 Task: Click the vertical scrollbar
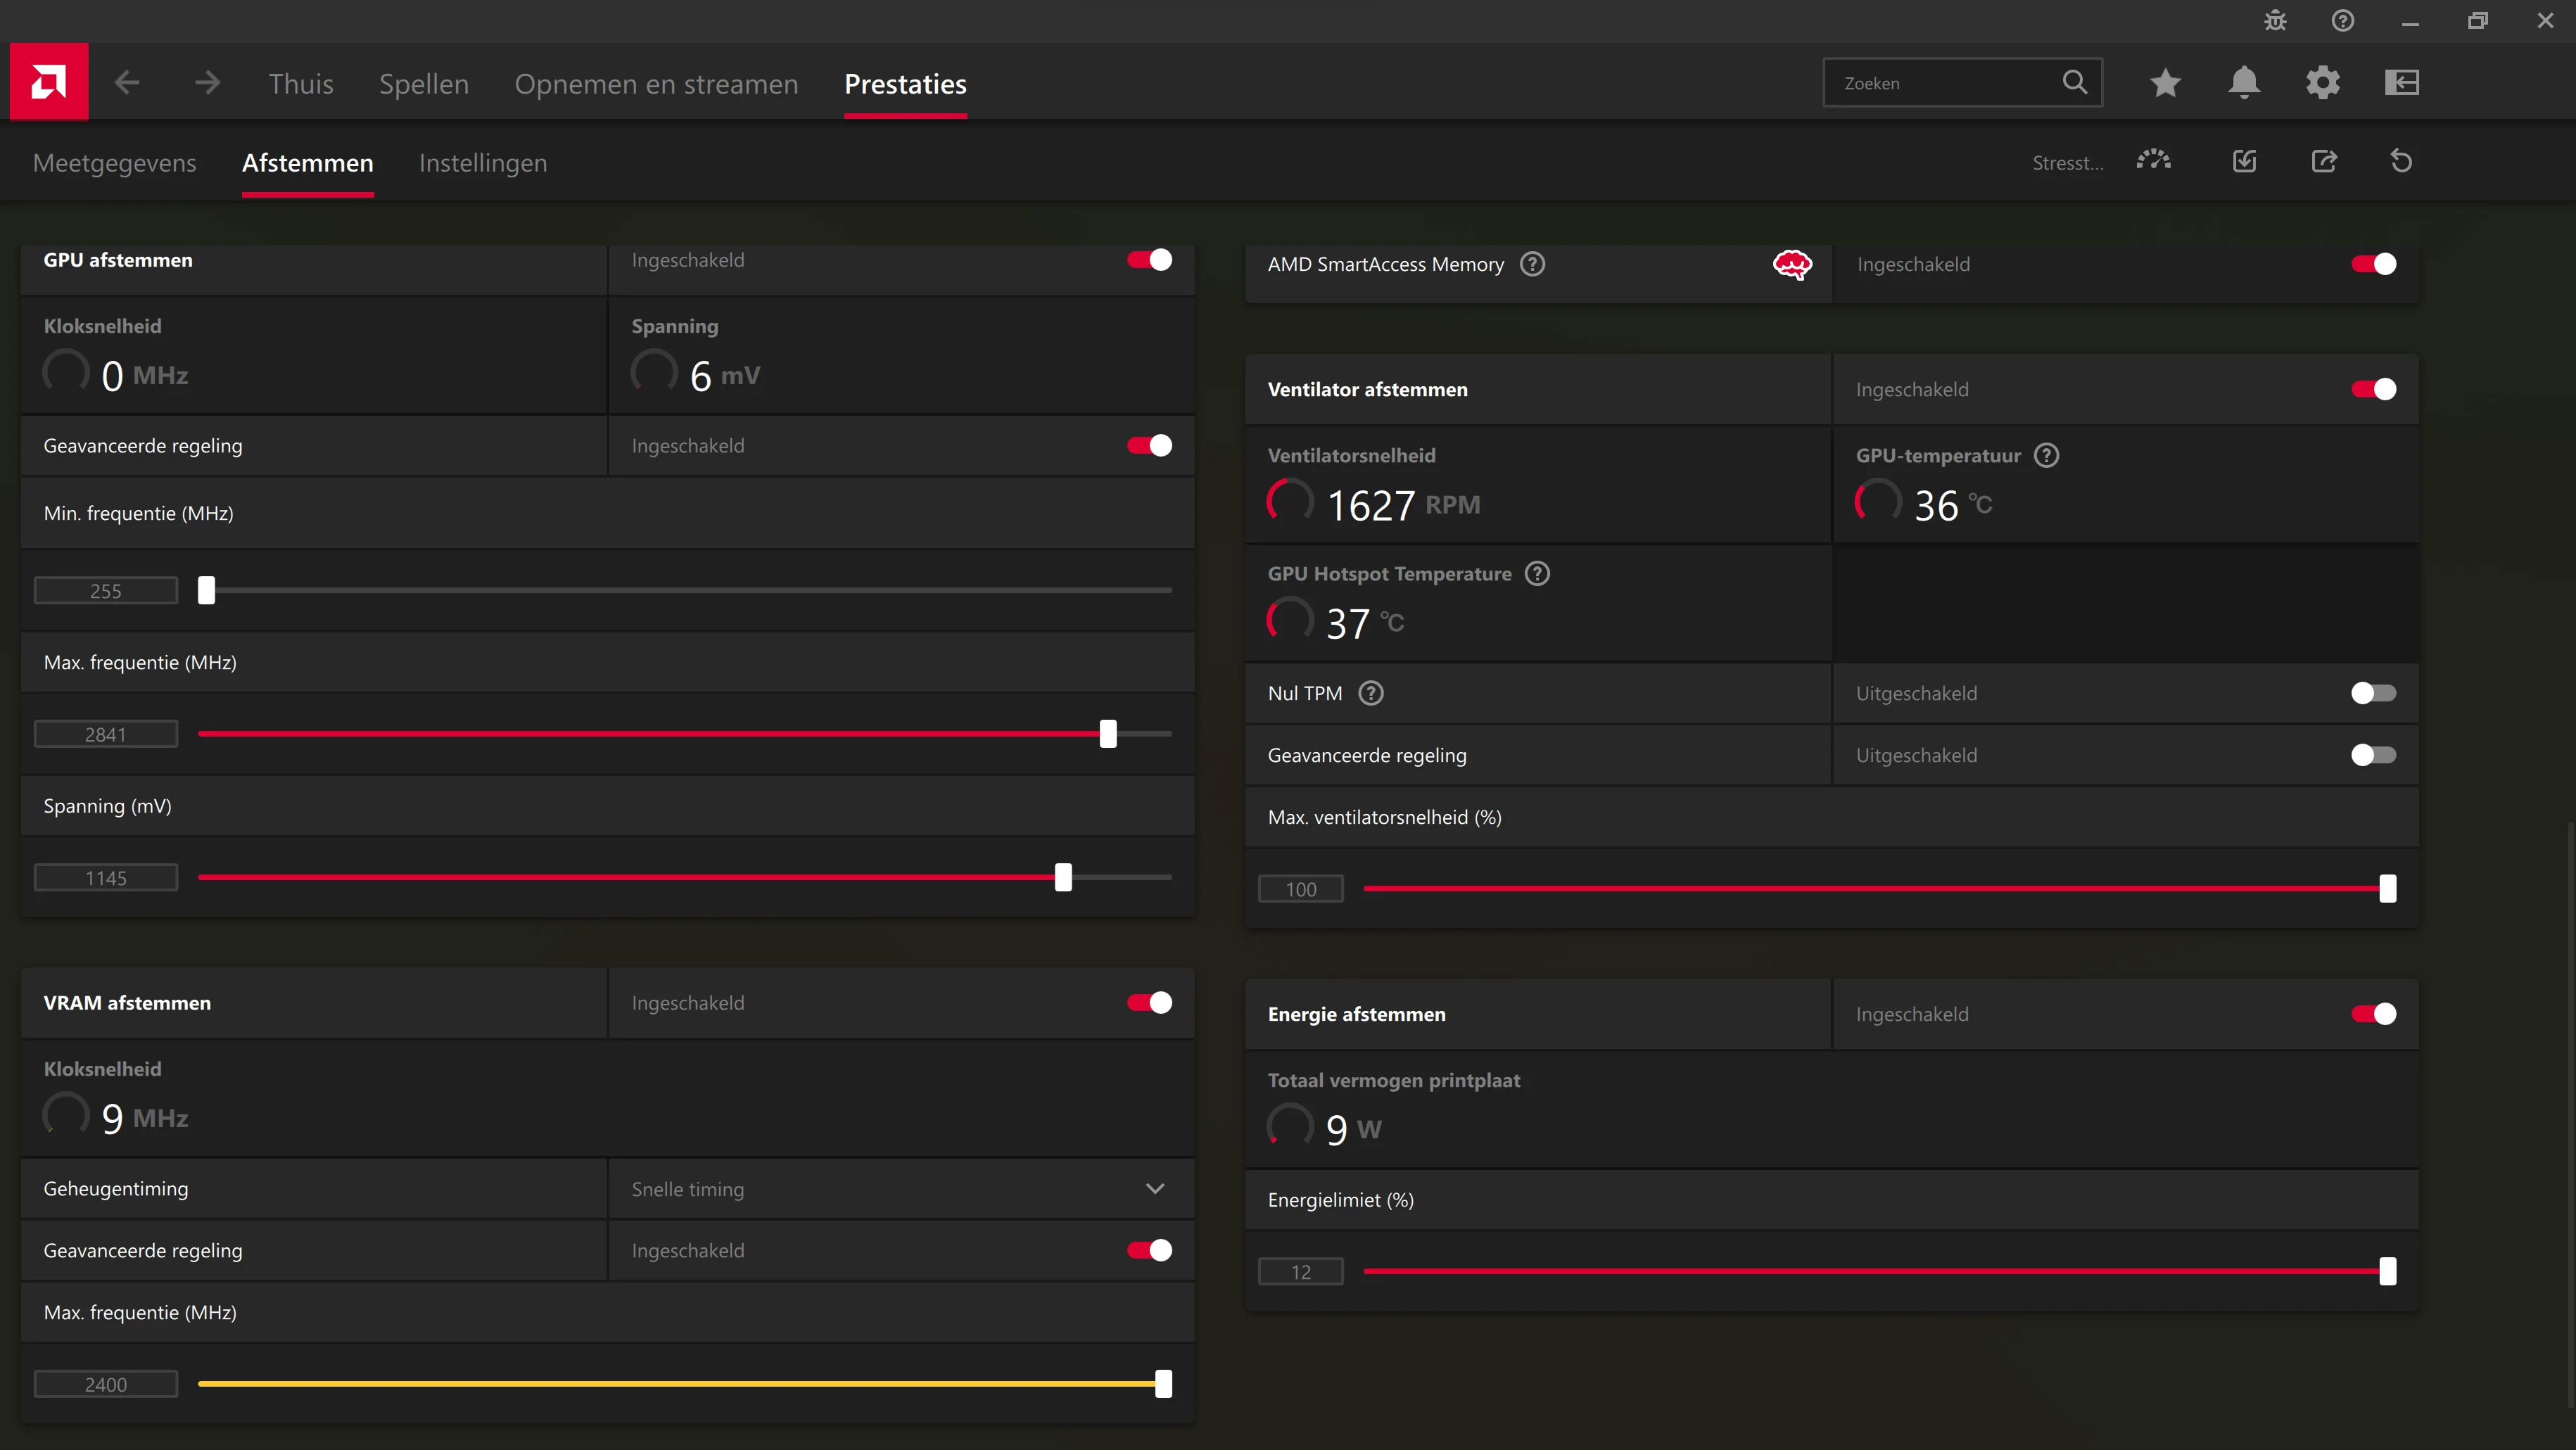click(2570, 1115)
